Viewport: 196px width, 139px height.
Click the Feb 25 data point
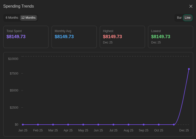38,125
